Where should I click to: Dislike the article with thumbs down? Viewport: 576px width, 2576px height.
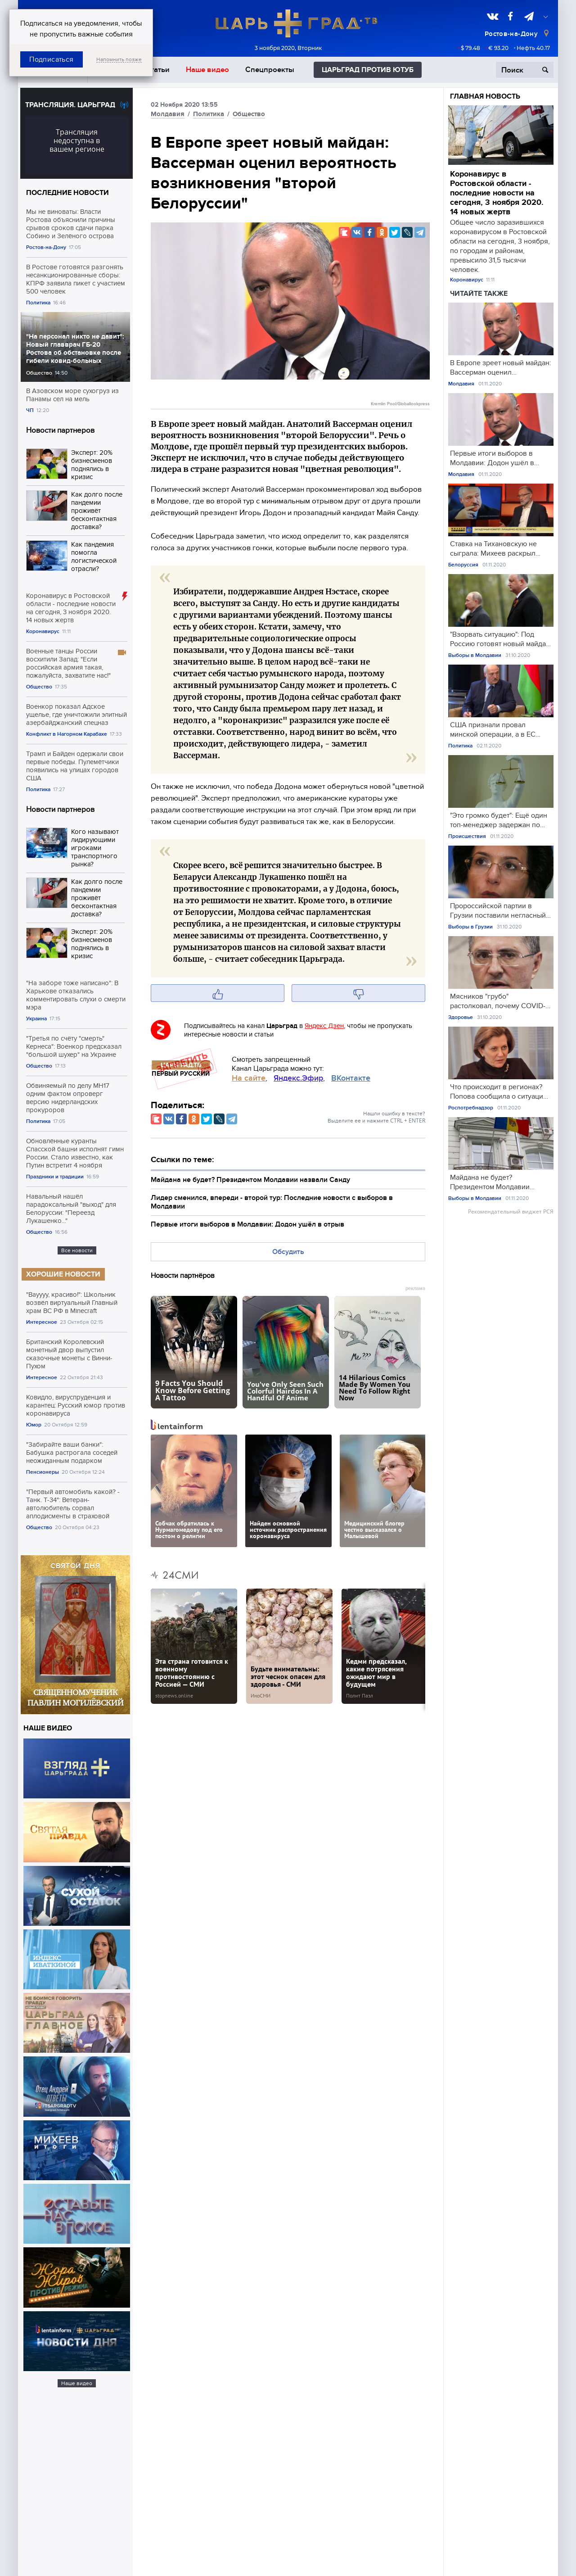tap(358, 993)
